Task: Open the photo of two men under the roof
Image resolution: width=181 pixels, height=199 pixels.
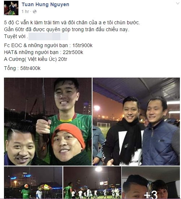Action: [x=136, y=121]
